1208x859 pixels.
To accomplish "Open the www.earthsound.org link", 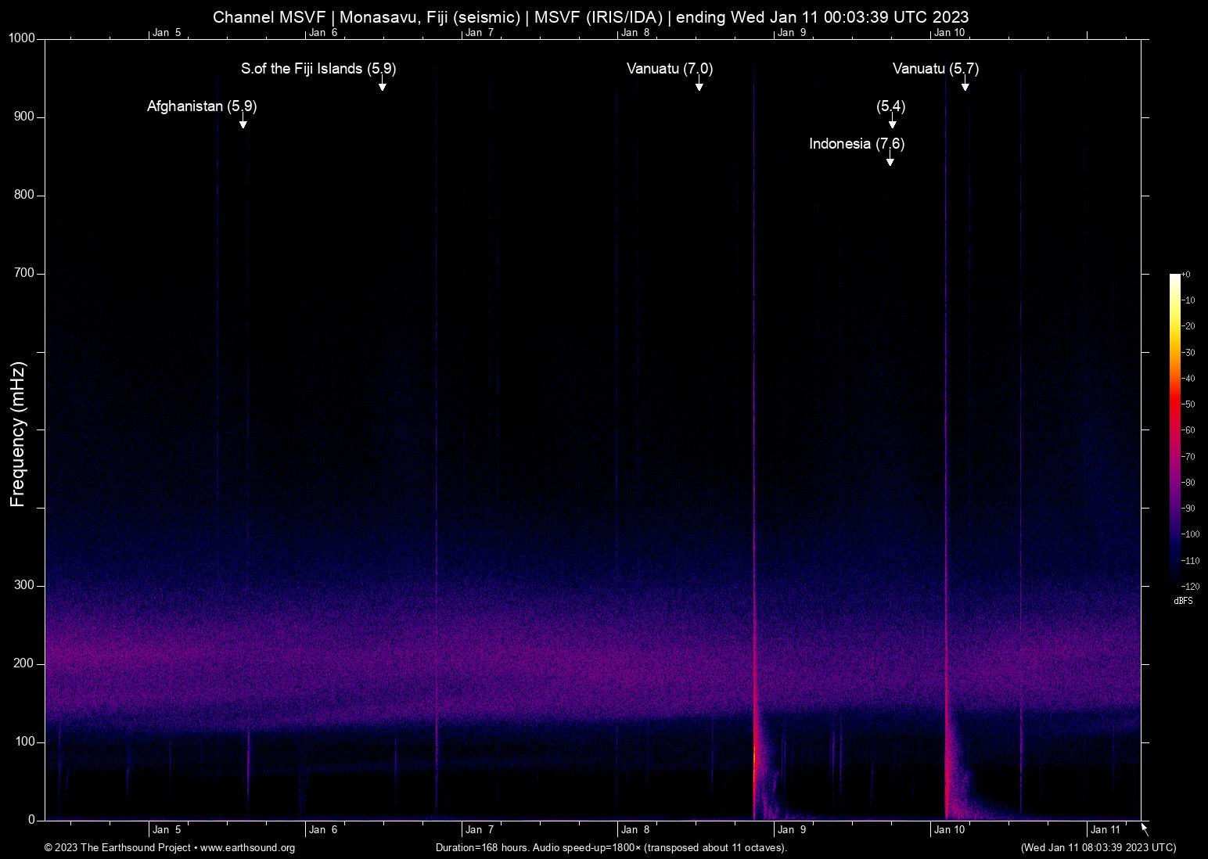I will 247,848.
